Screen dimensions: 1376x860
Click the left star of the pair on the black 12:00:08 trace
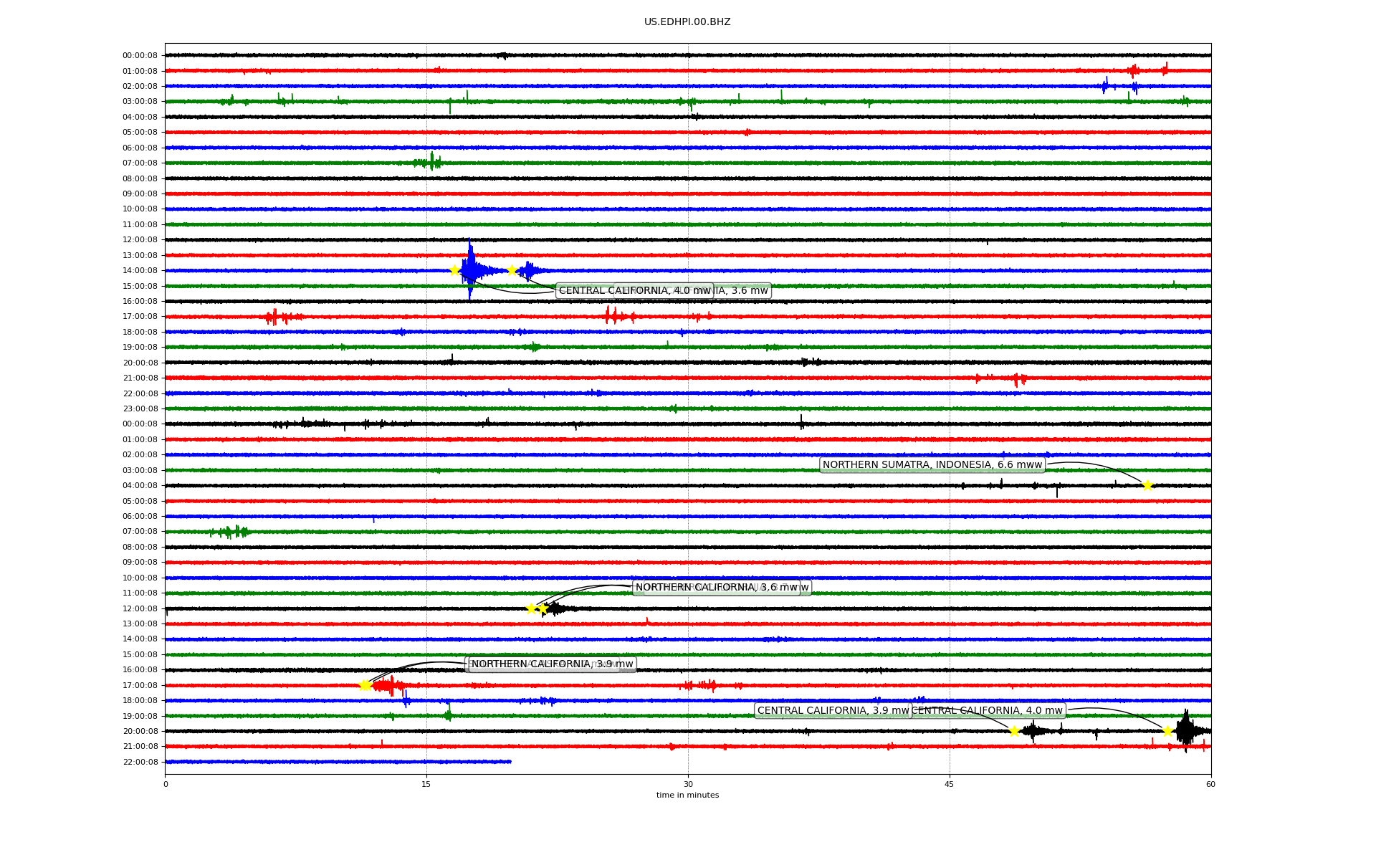tap(531, 608)
